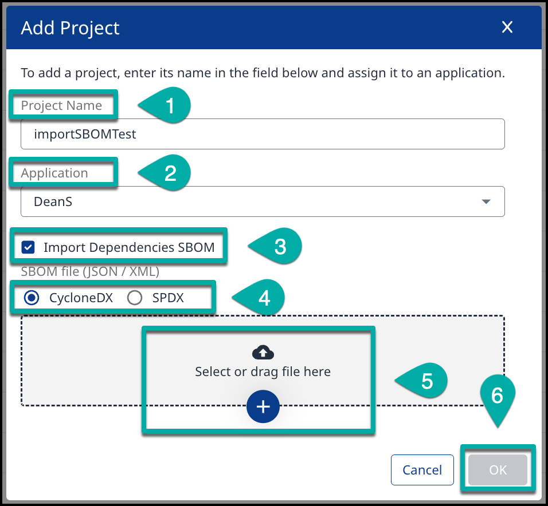Click the Add Project dialog title

click(x=70, y=28)
